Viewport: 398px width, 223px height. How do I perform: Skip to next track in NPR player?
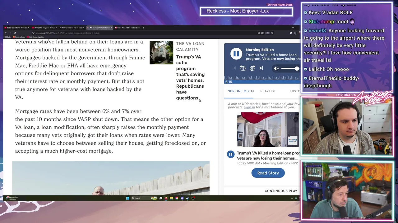(x=261, y=68)
